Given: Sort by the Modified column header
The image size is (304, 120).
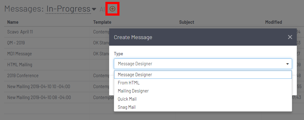Looking at the screenshot, I should pos(274,22).
